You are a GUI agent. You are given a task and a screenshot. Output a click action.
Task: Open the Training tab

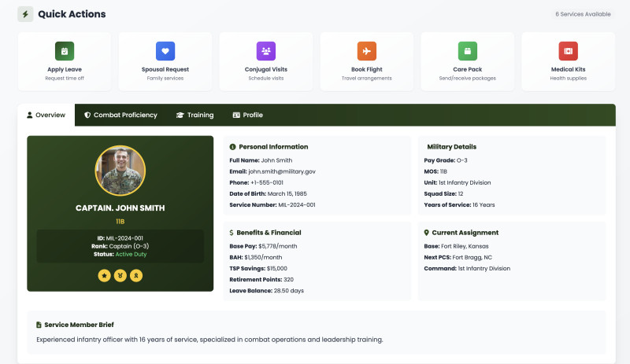pyautogui.click(x=195, y=115)
